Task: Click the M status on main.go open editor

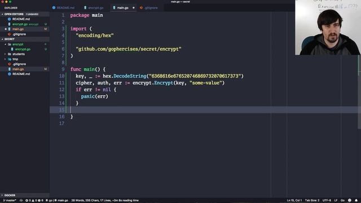Action: point(45,29)
